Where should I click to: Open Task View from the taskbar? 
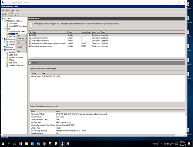tap(15, 144)
